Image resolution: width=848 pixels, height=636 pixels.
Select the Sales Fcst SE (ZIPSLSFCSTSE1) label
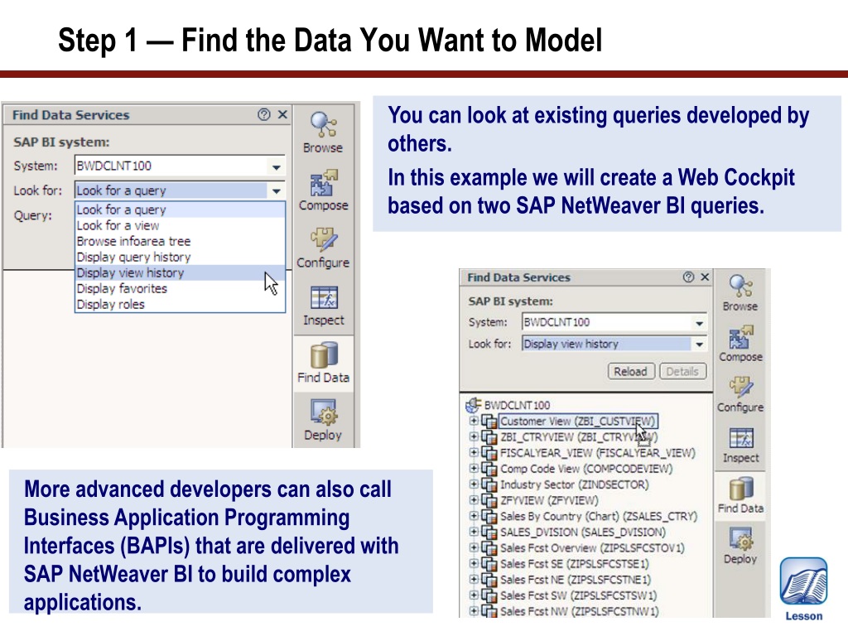[x=575, y=563]
